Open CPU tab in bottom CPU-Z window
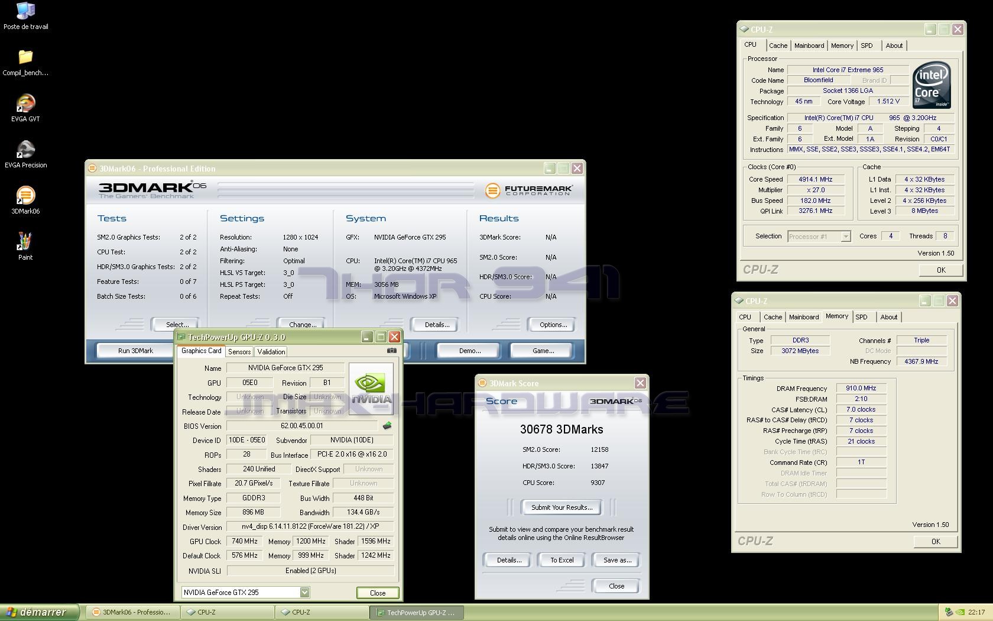Viewport: 993px width, 621px height. coord(745,317)
